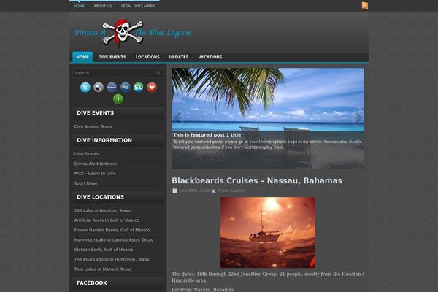Open the orange RSS feed icon
This screenshot has width=438, height=292.
pyautogui.click(x=365, y=6)
